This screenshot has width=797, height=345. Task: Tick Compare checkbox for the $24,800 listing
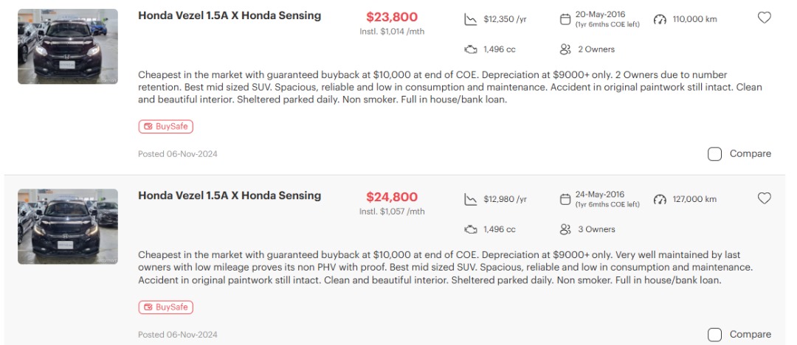tap(714, 335)
